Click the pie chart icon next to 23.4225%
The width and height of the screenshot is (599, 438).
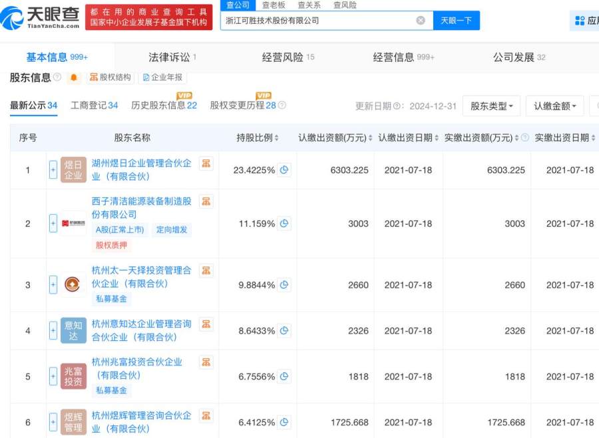coord(284,170)
